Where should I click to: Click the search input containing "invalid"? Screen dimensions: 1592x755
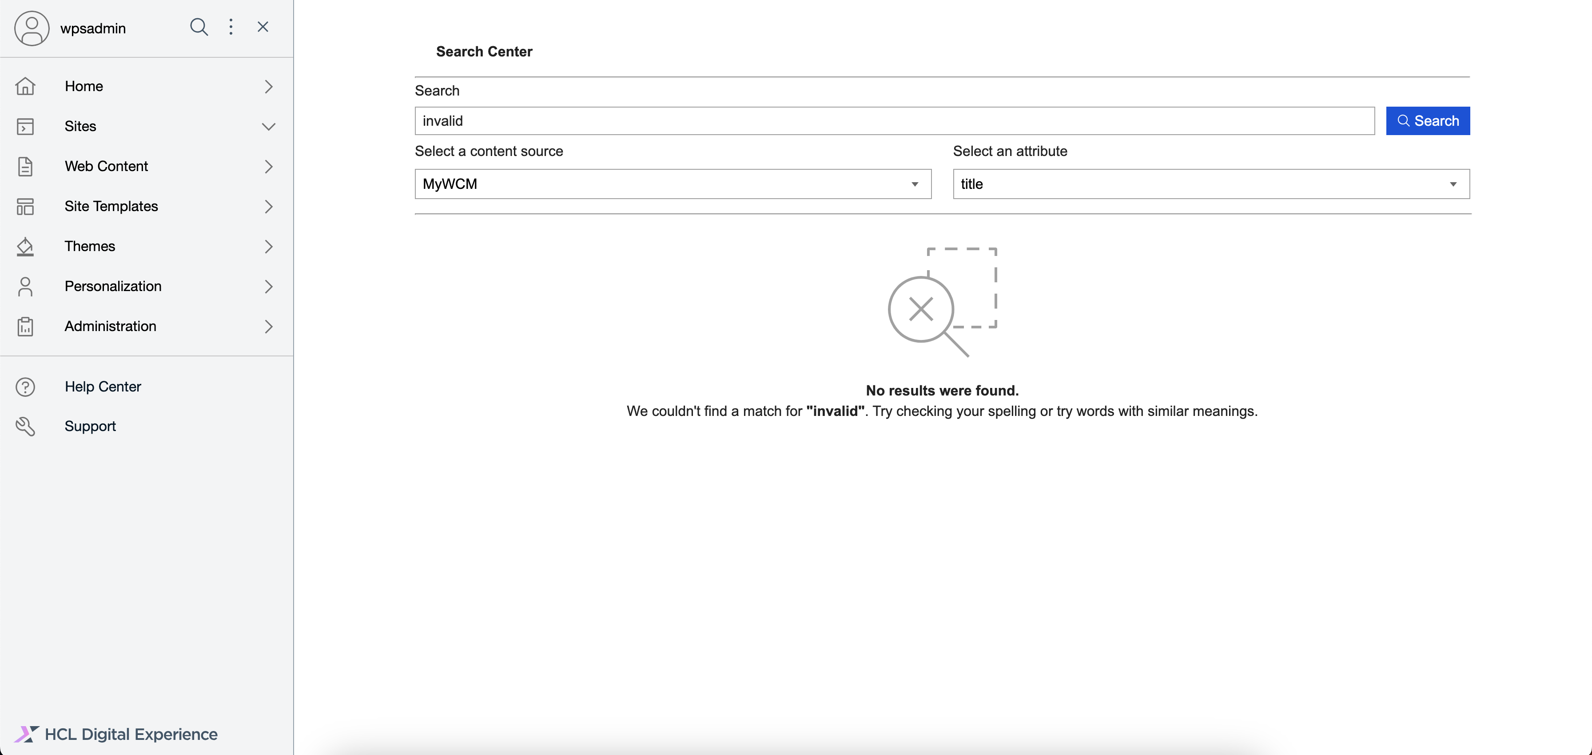point(894,120)
